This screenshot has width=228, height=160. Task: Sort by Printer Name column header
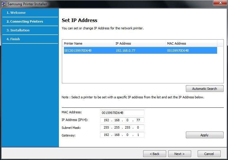click(x=88, y=43)
